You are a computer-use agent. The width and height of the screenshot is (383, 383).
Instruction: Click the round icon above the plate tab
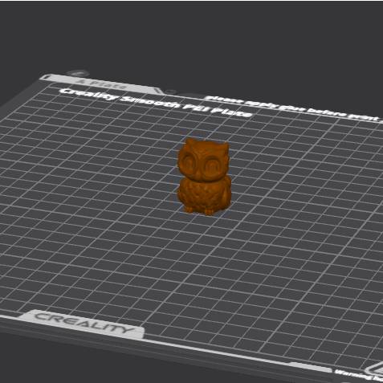(77, 73)
